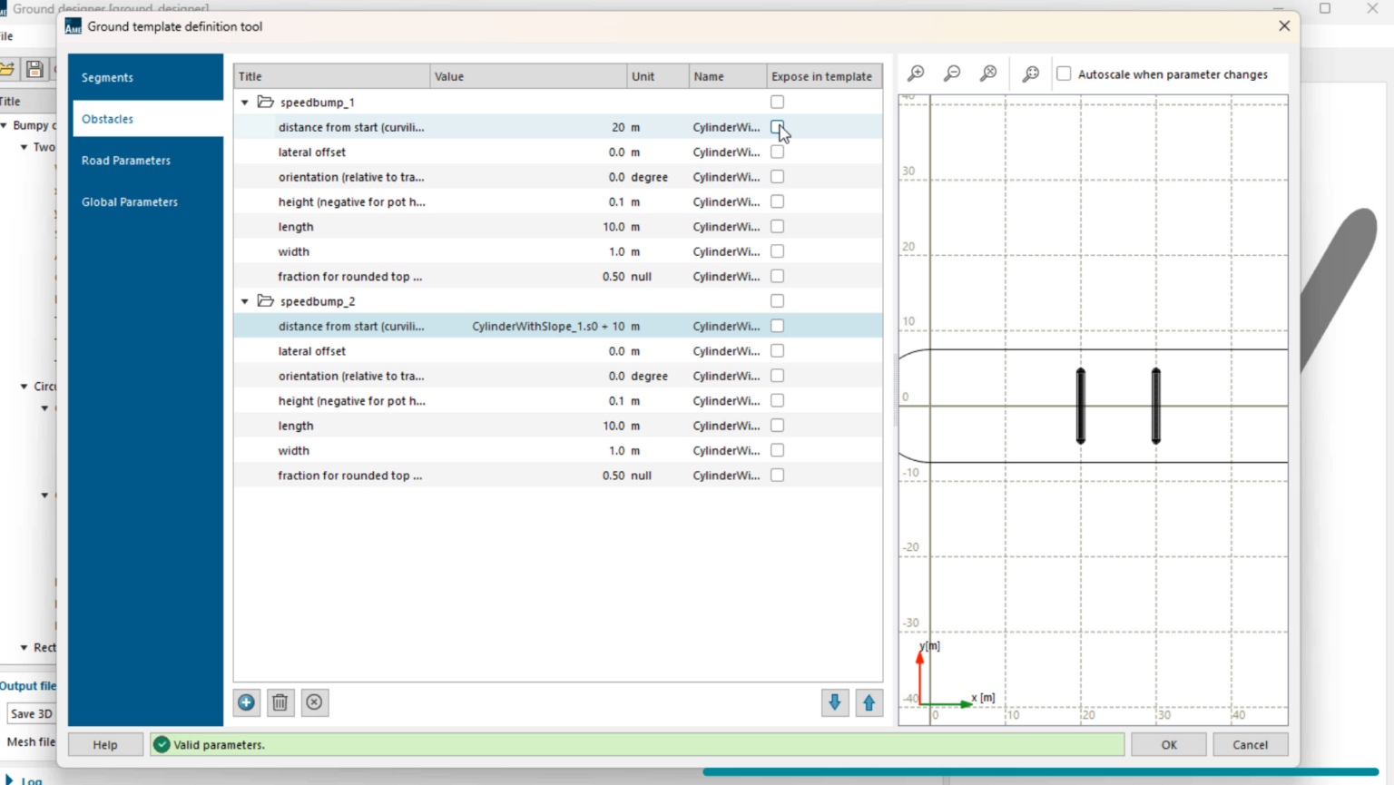
Task: Select the zoom-to-region magnifier tool
Action: (1030, 74)
